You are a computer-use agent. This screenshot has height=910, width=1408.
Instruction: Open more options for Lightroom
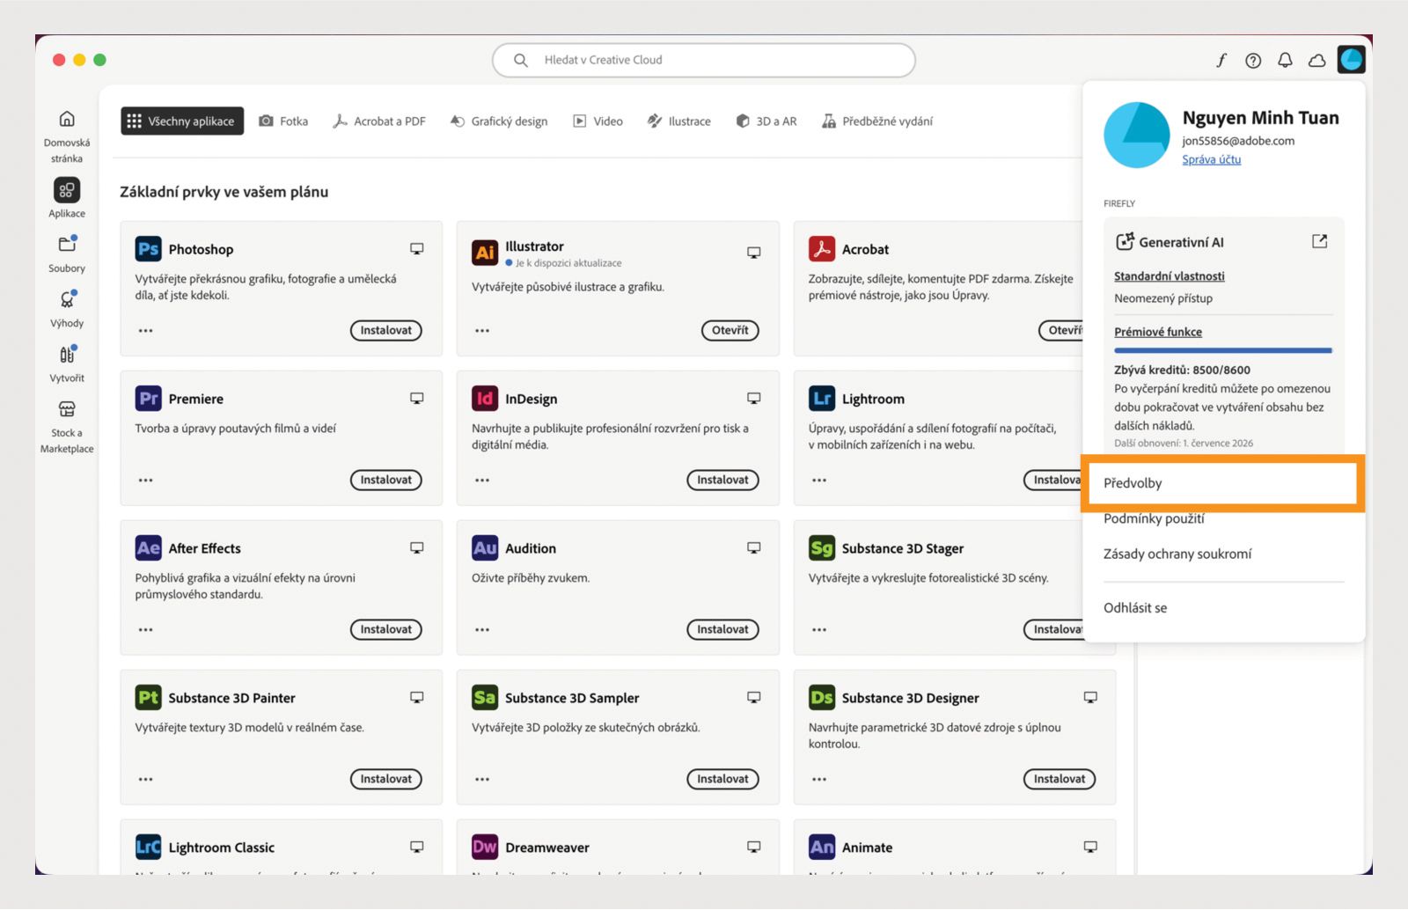click(x=819, y=481)
